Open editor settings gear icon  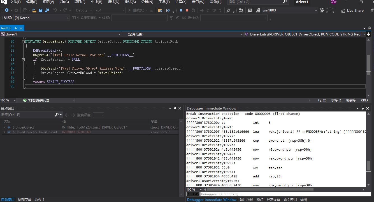(370, 28)
